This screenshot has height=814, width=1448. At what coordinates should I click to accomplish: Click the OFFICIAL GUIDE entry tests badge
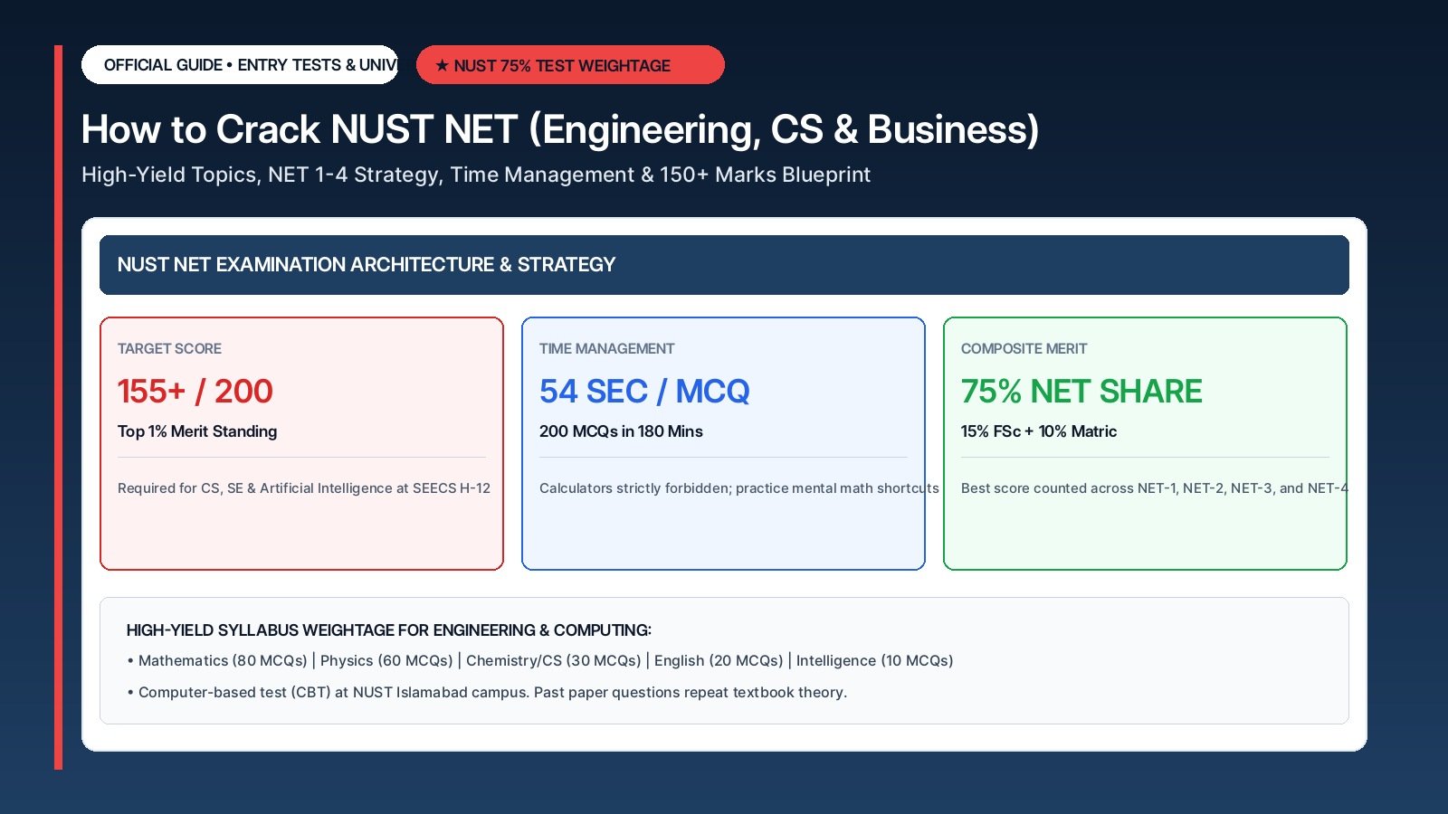click(240, 65)
